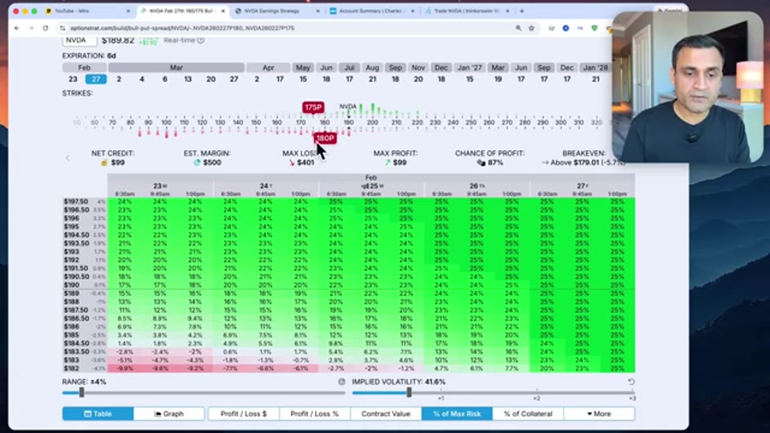
Task: Show values as Profit / Loss $
Action: point(244,414)
